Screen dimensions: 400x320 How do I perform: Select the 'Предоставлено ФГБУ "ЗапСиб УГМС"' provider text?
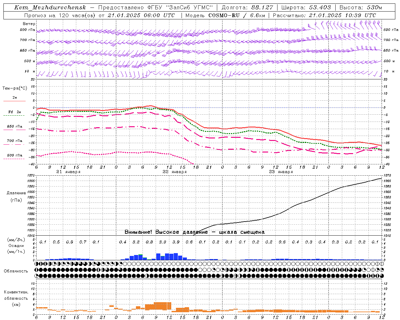point(155,7)
